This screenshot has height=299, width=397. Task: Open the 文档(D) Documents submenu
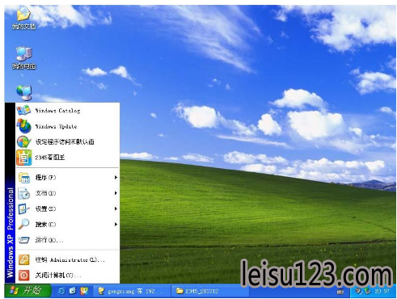pos(67,193)
